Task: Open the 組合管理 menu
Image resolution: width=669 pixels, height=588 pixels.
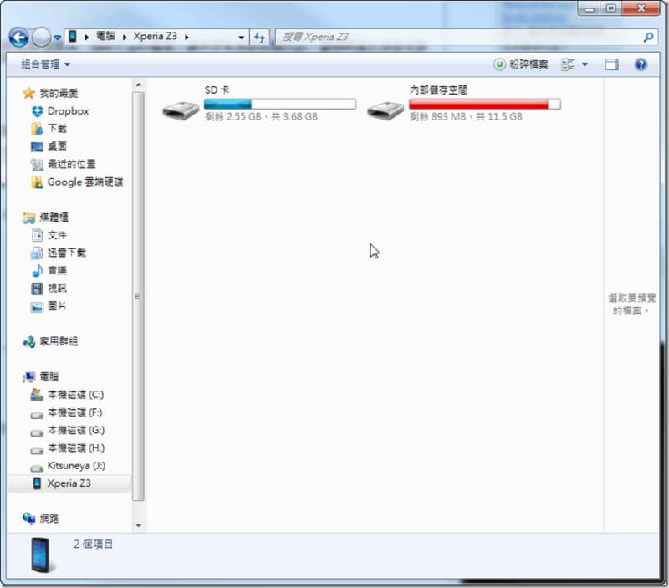Action: (46, 64)
